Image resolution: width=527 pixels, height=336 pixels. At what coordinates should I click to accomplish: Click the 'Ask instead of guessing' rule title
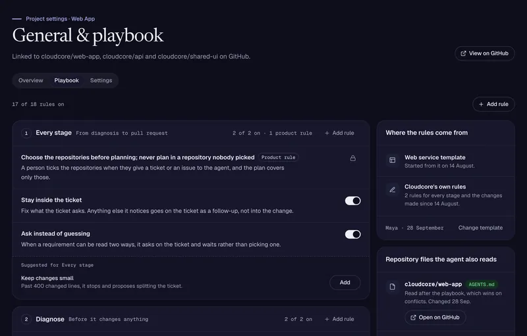(x=55, y=233)
